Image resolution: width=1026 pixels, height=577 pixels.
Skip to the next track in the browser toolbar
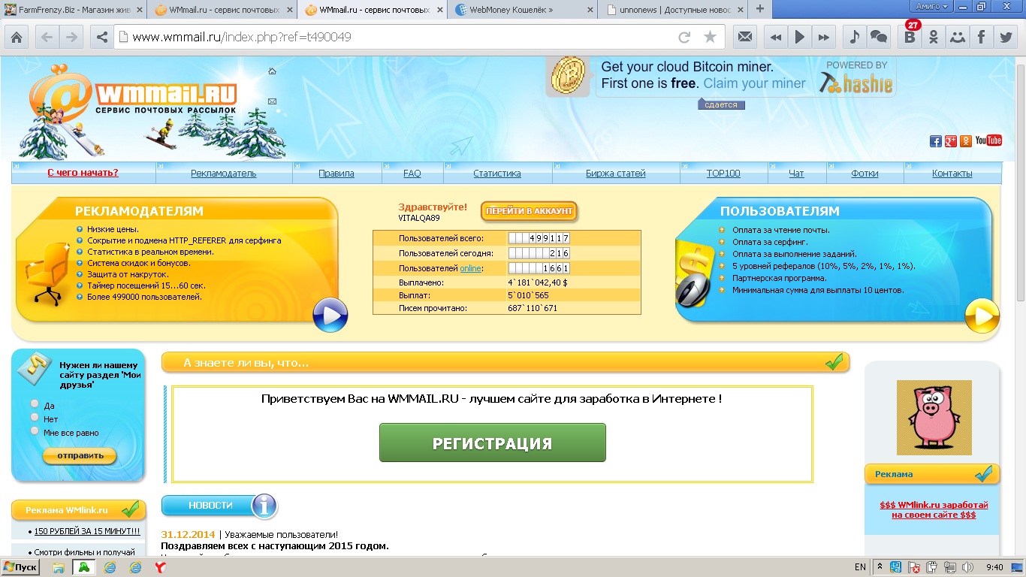824,37
